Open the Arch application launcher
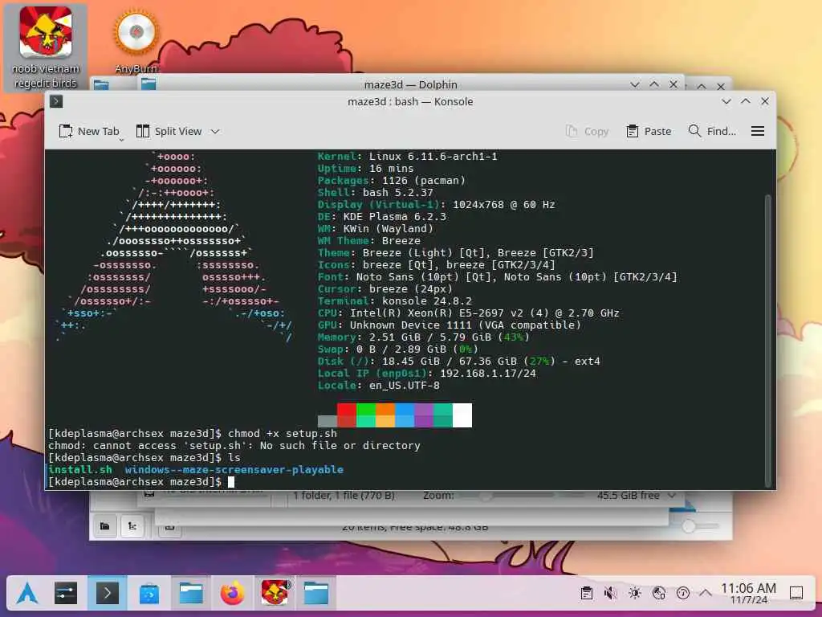822x617 pixels. point(27,594)
